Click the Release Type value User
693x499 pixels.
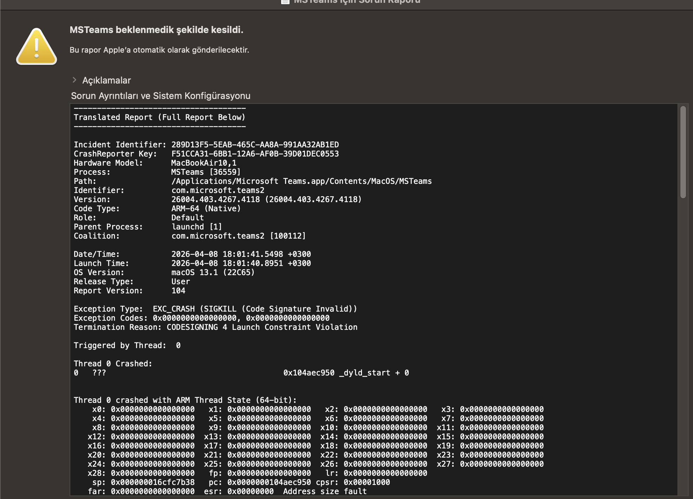coord(181,281)
